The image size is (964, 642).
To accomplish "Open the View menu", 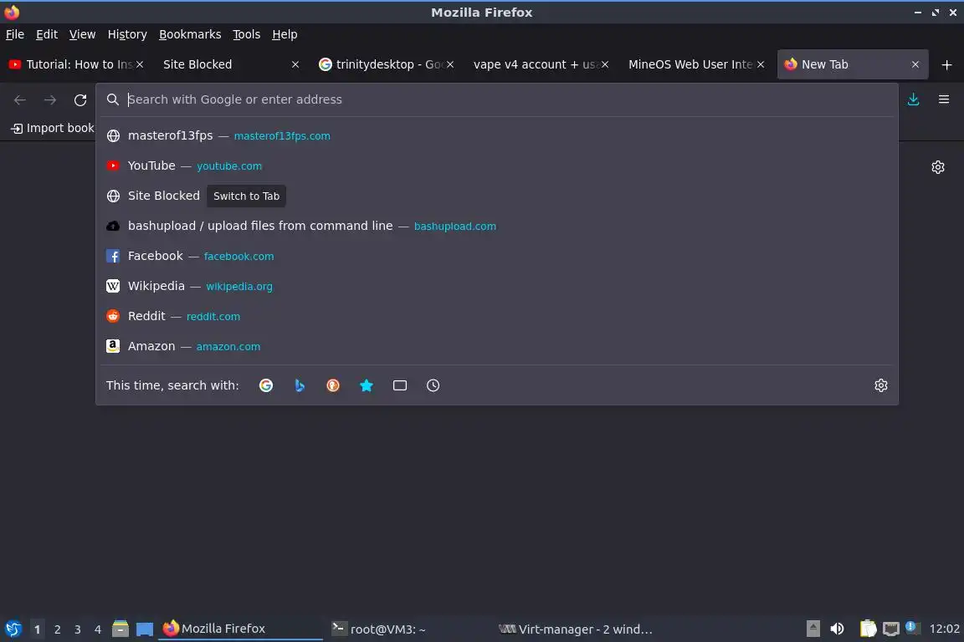I will (x=82, y=34).
